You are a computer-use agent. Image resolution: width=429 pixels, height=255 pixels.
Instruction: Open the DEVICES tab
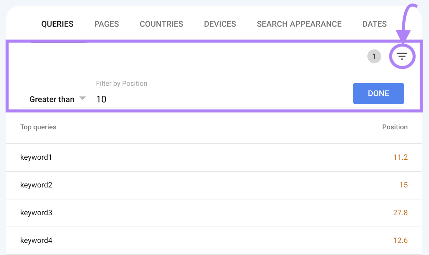[x=220, y=24]
